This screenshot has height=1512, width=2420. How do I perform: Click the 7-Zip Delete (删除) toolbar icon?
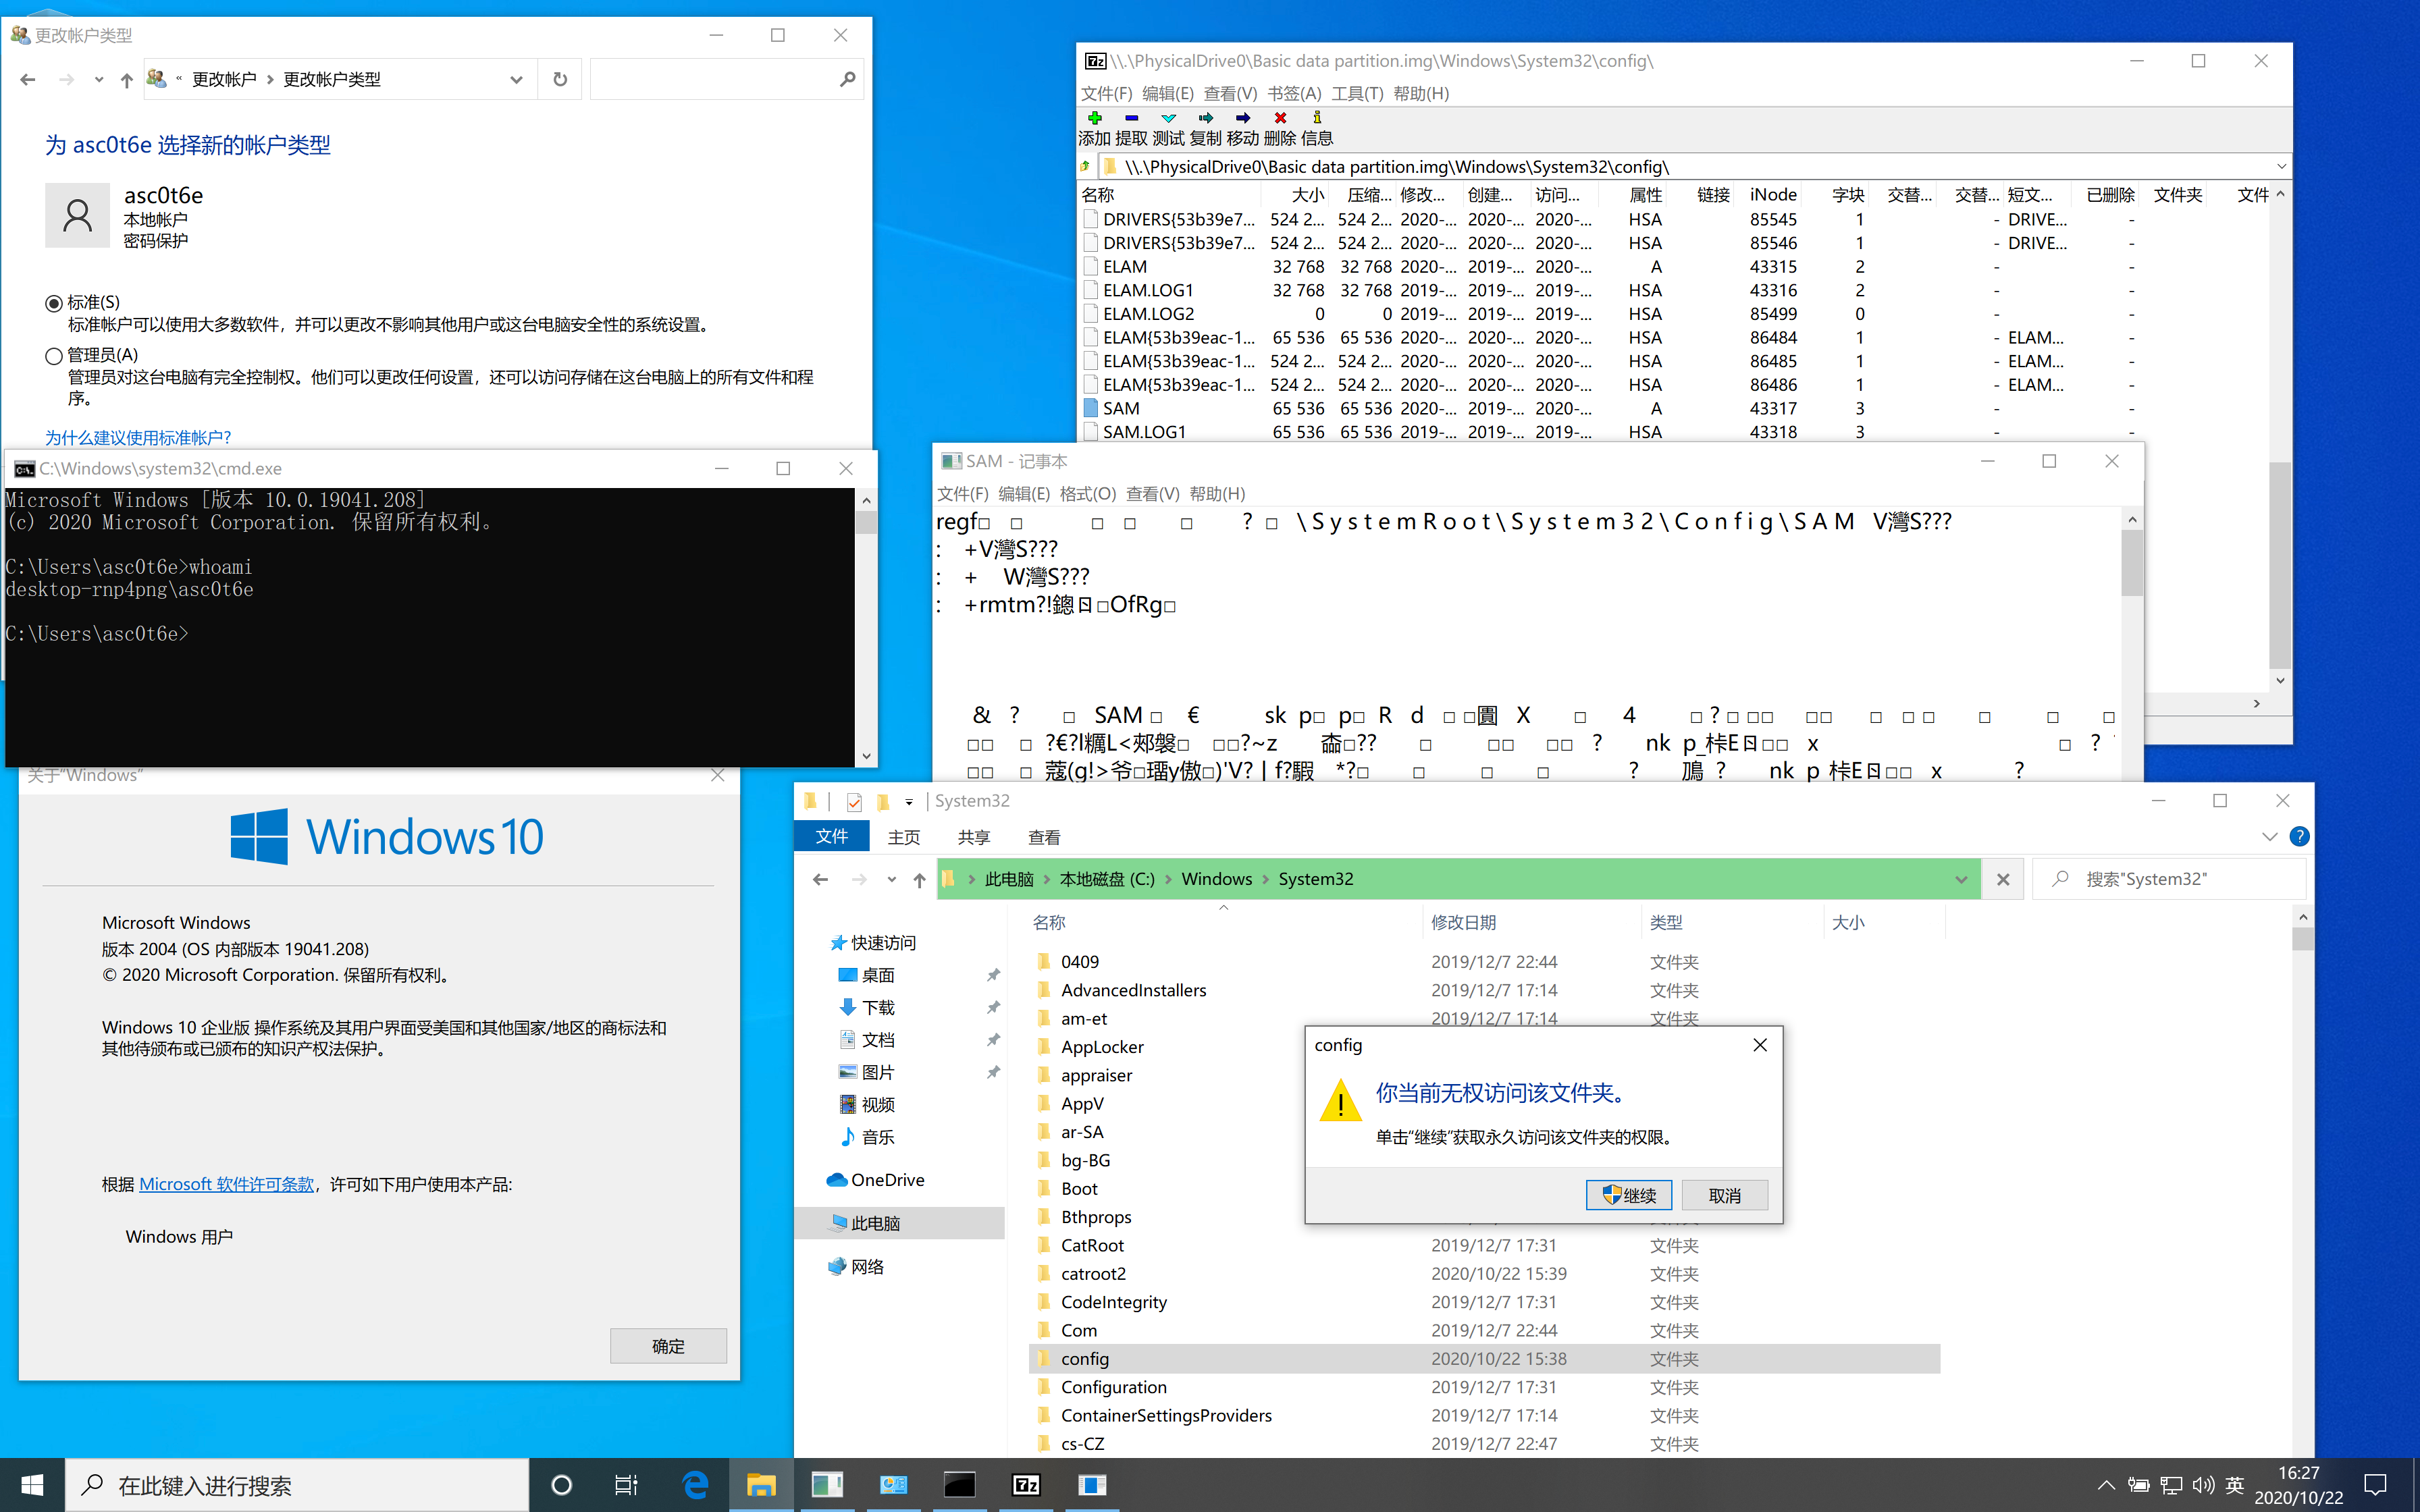click(x=1280, y=118)
